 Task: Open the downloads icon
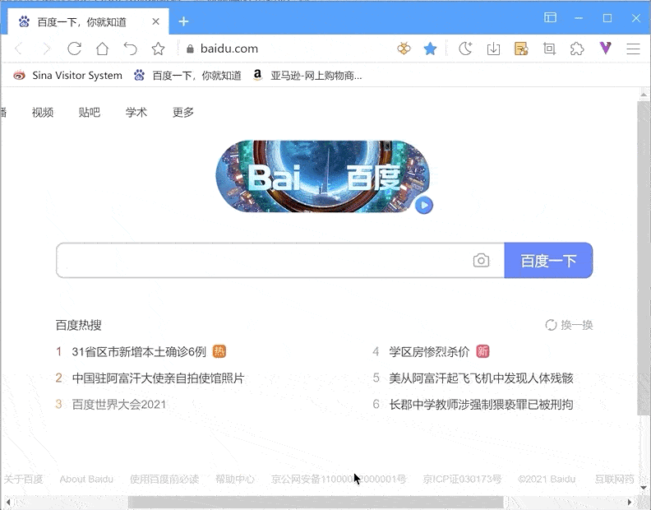pyautogui.click(x=493, y=49)
